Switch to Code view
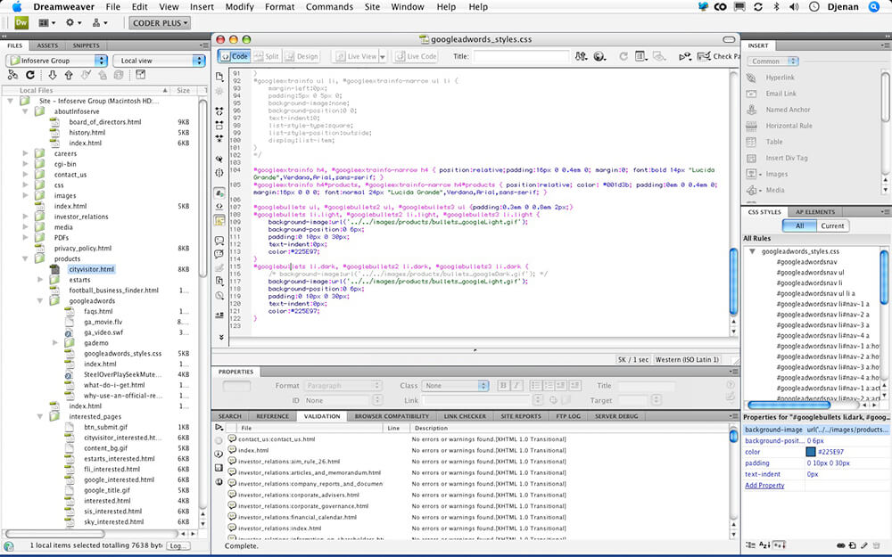The height and width of the screenshot is (557, 892). 235,56
